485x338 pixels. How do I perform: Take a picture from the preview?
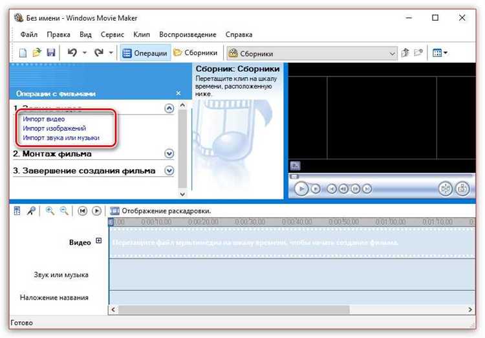(x=462, y=188)
